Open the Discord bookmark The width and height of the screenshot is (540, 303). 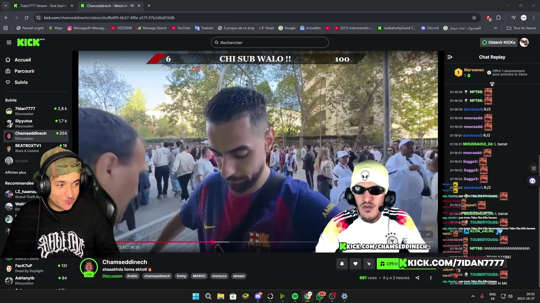[x=430, y=28]
